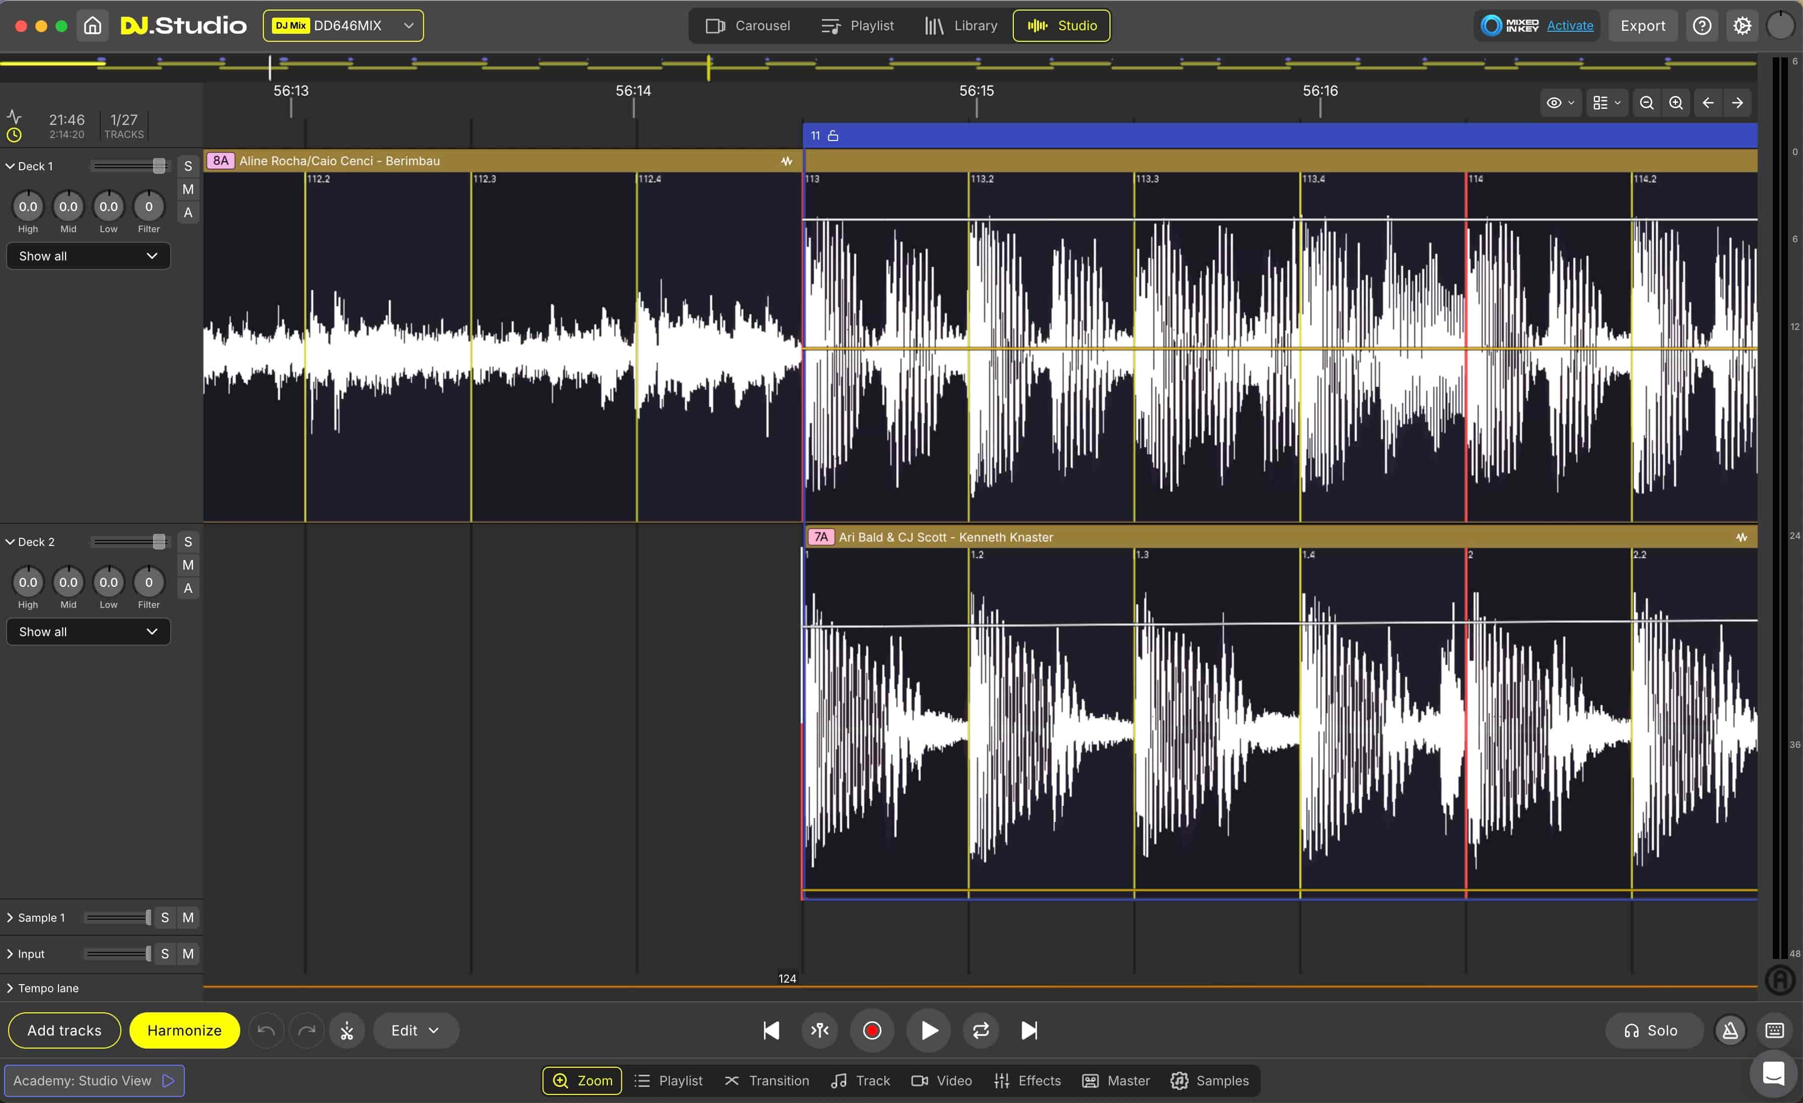The width and height of the screenshot is (1803, 1103).
Task: Solo the Input lane
Action: (x=165, y=954)
